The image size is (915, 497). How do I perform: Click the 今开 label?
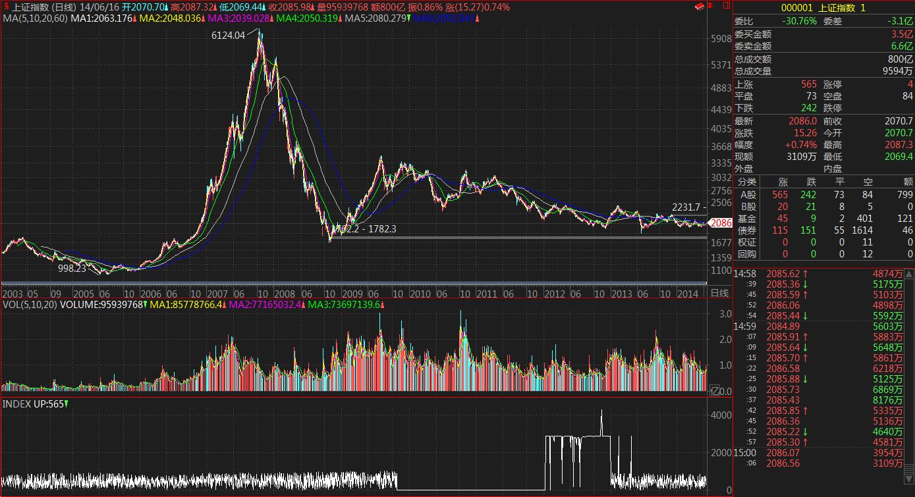[x=833, y=133]
